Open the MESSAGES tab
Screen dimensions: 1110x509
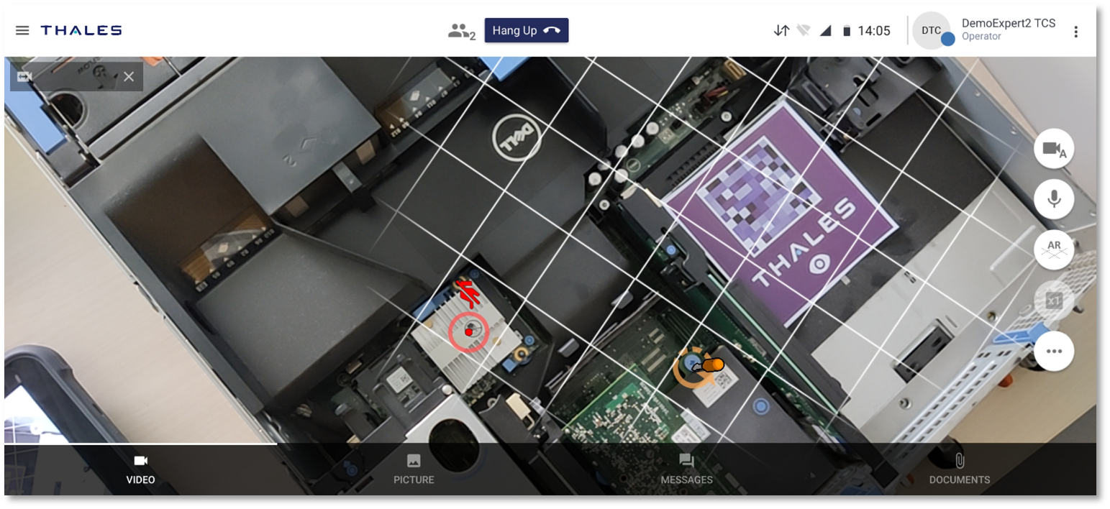[x=686, y=469]
